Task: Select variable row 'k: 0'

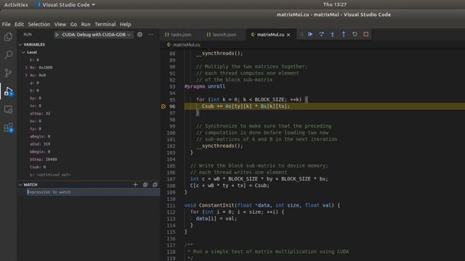Action: point(88,59)
